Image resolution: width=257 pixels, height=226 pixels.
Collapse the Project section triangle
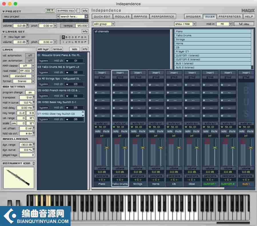click(x=4, y=11)
